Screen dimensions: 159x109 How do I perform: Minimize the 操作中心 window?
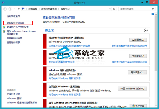[142, 2]
